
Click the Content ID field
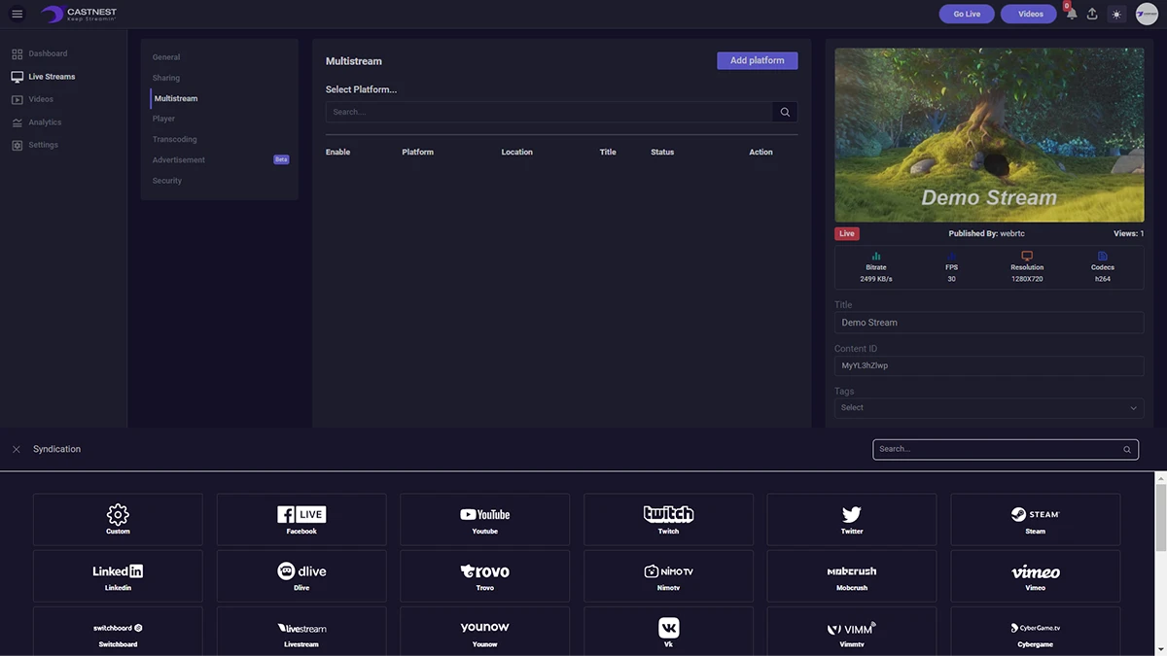coord(989,365)
